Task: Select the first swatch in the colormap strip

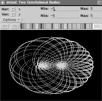Action: point(21,26)
